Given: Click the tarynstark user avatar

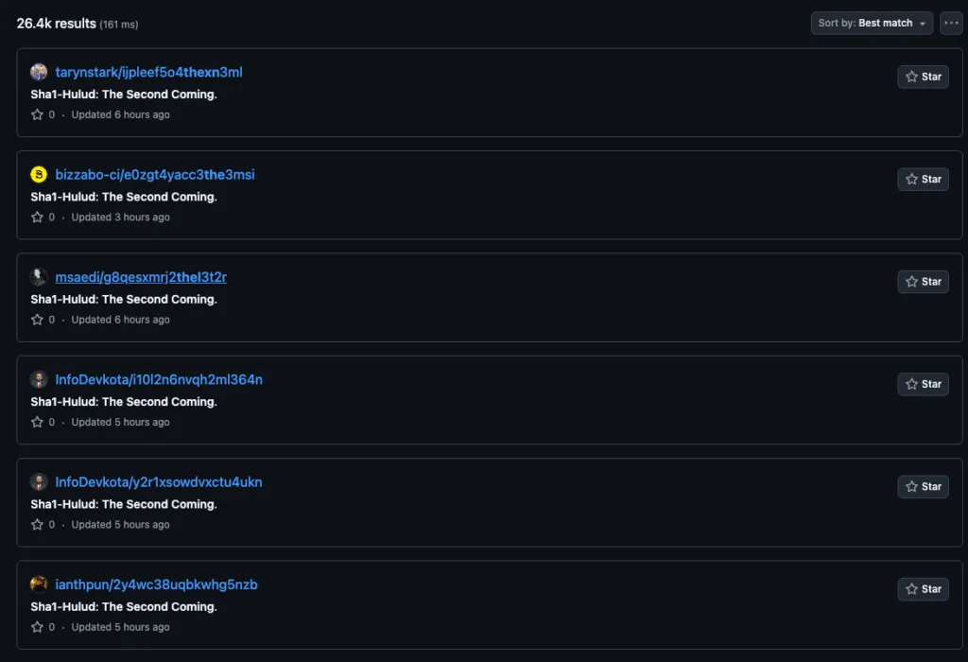Looking at the screenshot, I should point(39,73).
